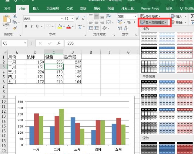The width and height of the screenshot is (194, 154).
Task: Decrease font size with small A icon
Action: click(x=83, y=19)
